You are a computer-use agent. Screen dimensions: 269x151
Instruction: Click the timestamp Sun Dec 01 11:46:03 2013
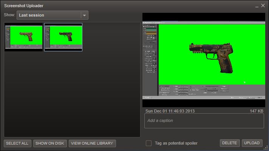click(170, 111)
